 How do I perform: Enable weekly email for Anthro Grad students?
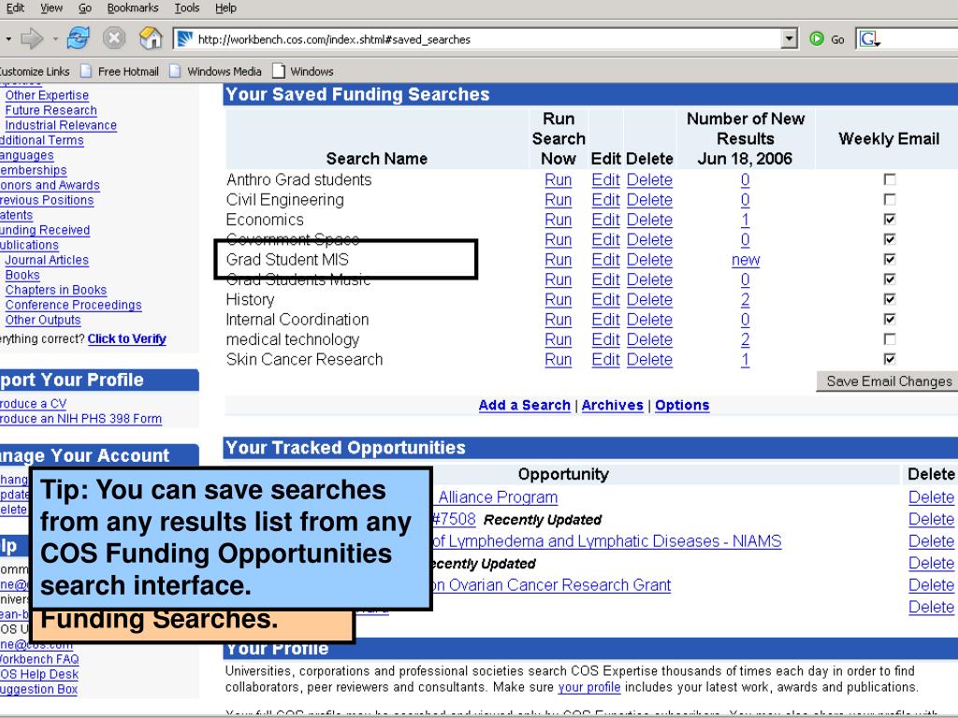coord(890,179)
